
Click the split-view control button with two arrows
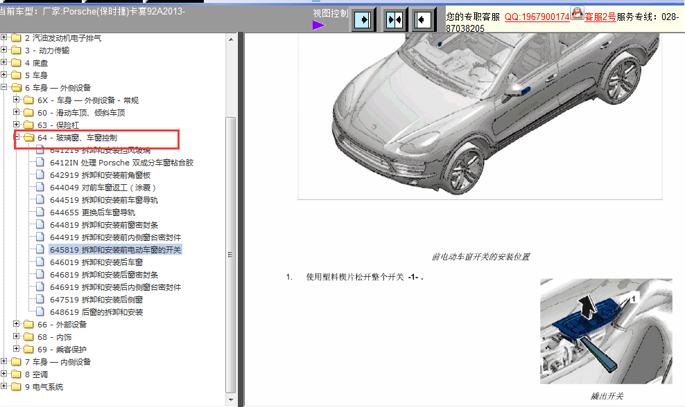(x=395, y=20)
